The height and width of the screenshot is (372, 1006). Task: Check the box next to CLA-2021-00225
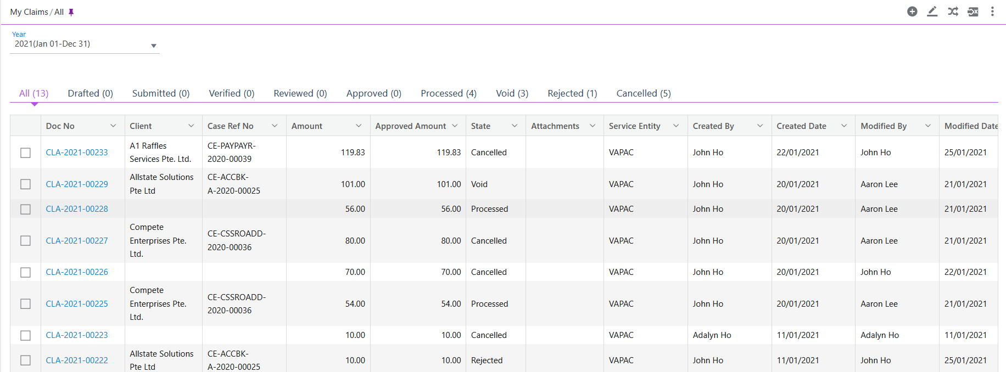pos(25,304)
